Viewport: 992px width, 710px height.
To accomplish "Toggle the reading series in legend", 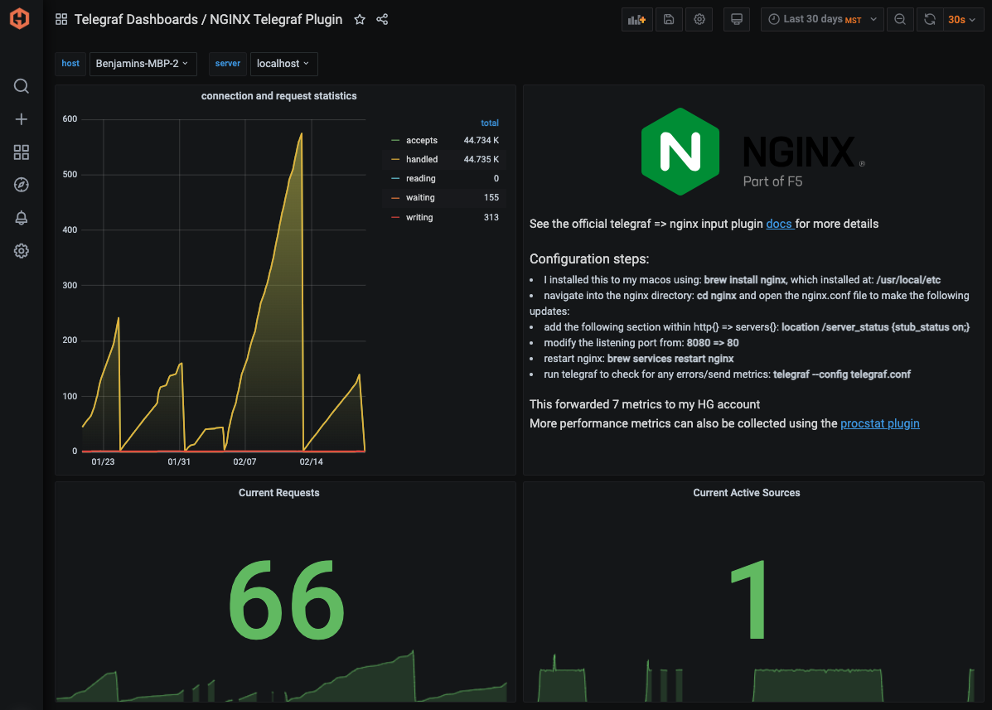I will [421, 179].
